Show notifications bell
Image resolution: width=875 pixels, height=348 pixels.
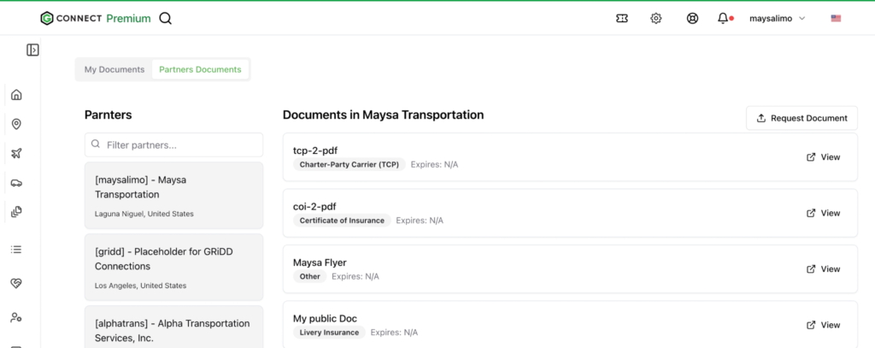click(x=723, y=19)
